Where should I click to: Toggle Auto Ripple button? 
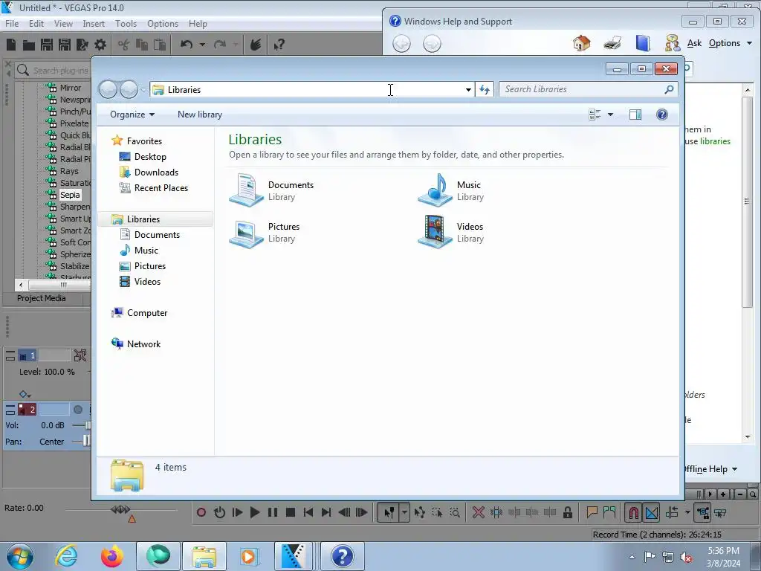pyautogui.click(x=672, y=512)
